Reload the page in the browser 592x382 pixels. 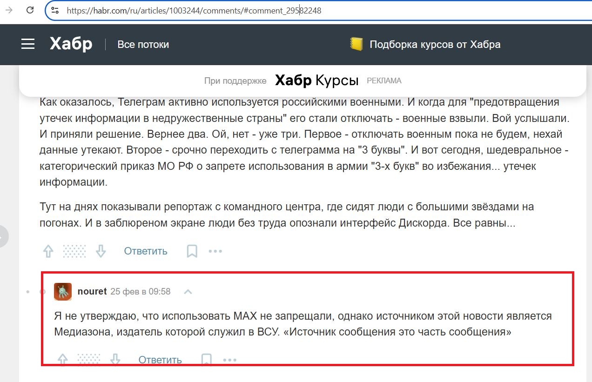pyautogui.click(x=30, y=10)
